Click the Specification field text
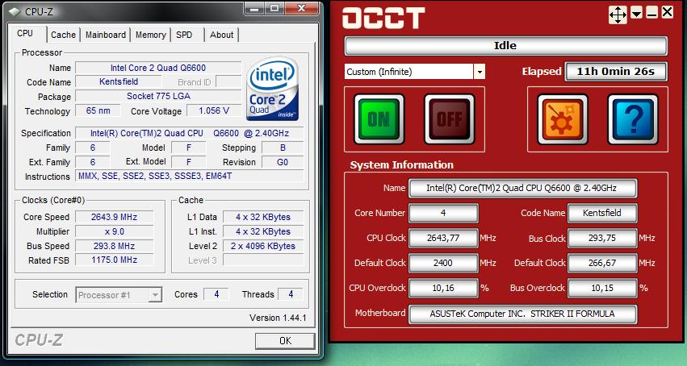The image size is (687, 366). [x=189, y=133]
